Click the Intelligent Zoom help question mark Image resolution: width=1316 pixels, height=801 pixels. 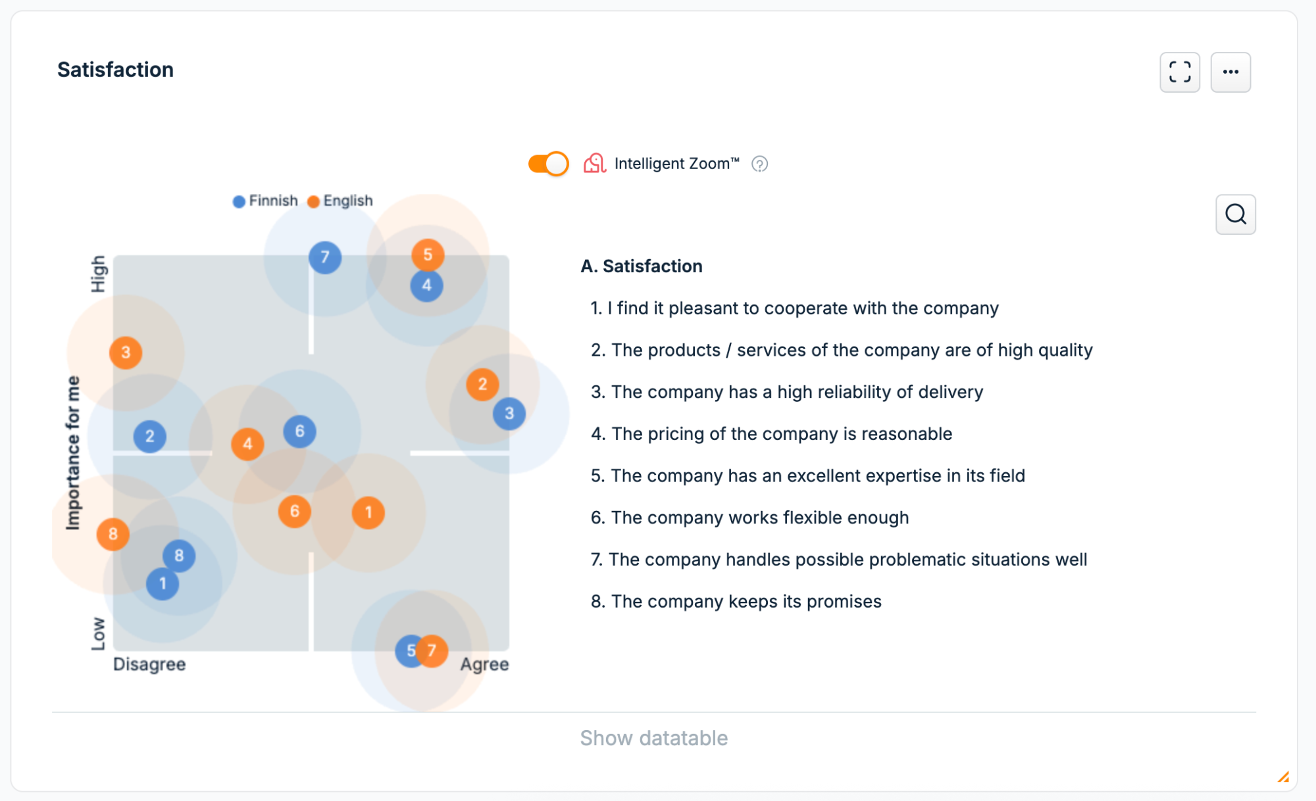click(x=759, y=164)
